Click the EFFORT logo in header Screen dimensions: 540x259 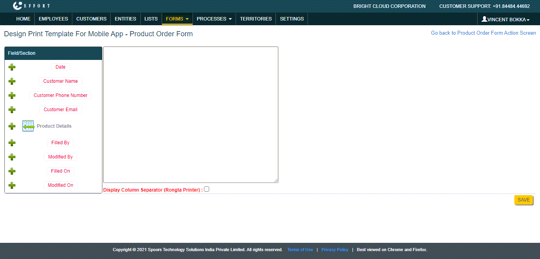[x=31, y=6]
